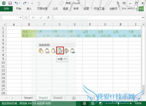The width and height of the screenshot is (146, 106).
Task: Switch to the Sheet2 tab
Action: 58,98
